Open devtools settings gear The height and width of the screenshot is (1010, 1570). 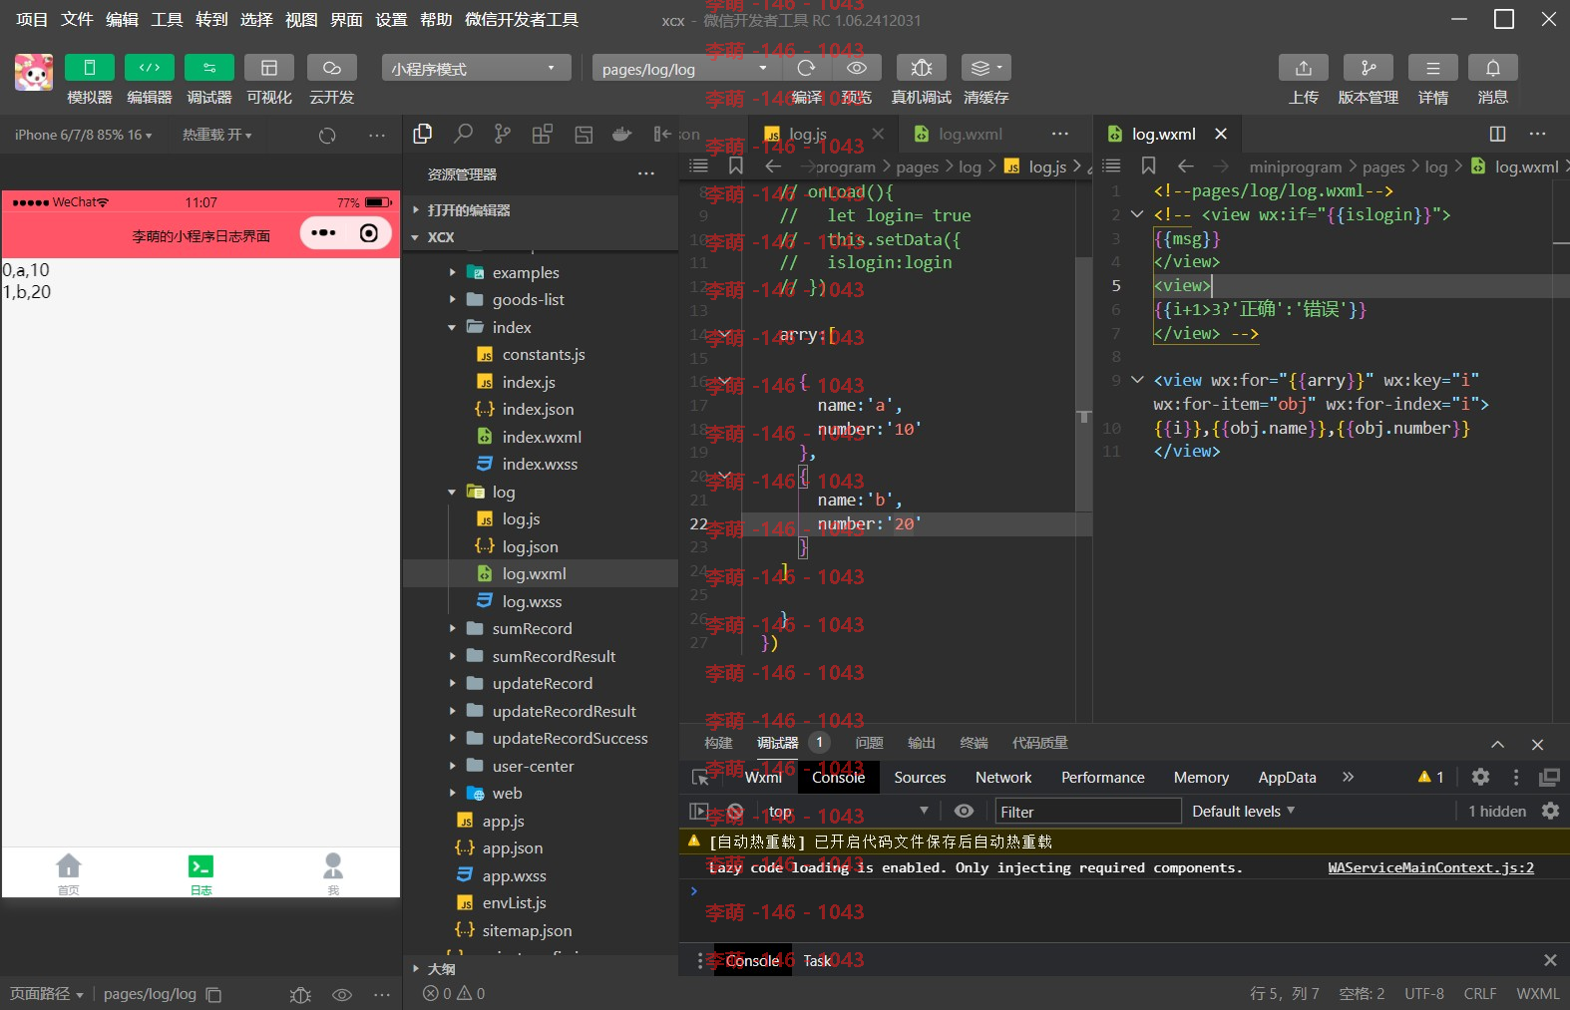pos(1480,777)
